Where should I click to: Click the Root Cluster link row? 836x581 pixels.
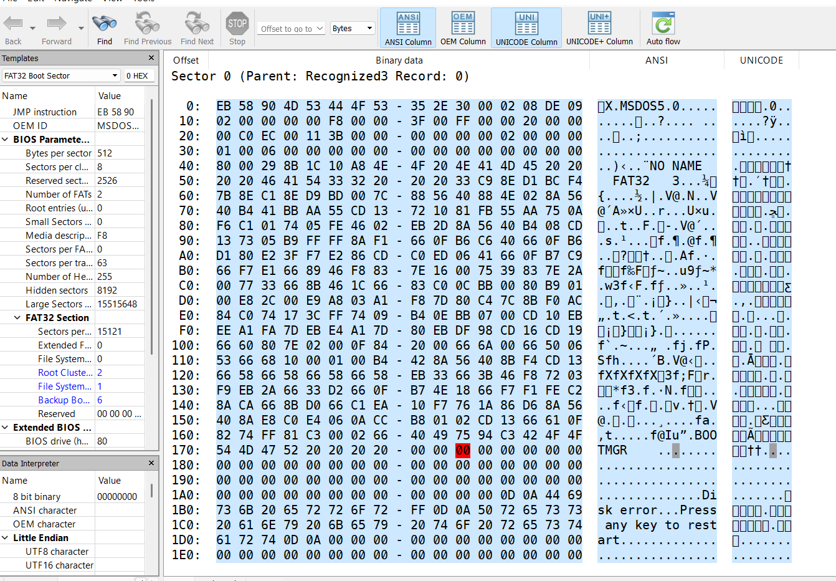tap(72, 373)
